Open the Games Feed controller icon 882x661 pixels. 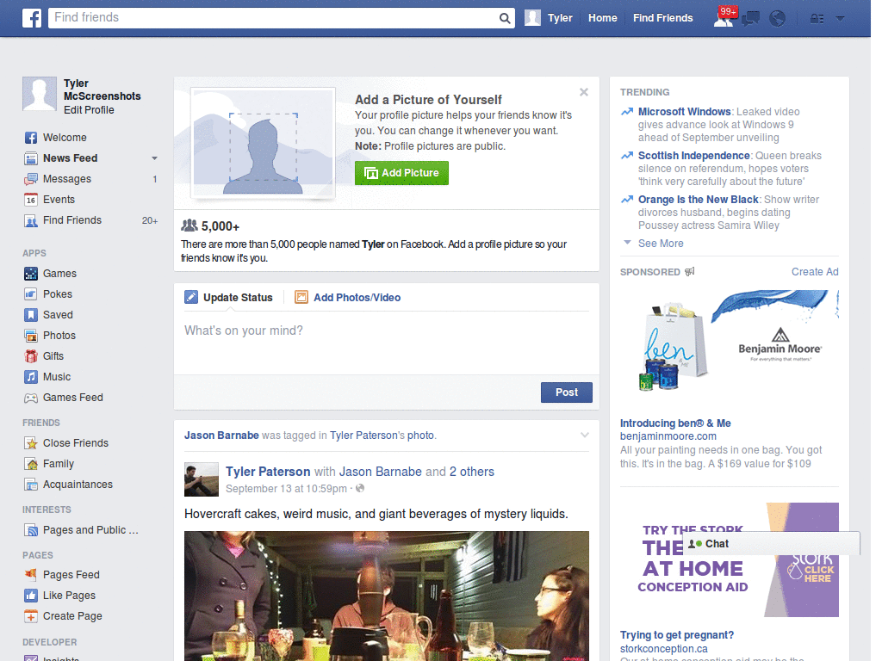pyautogui.click(x=31, y=398)
